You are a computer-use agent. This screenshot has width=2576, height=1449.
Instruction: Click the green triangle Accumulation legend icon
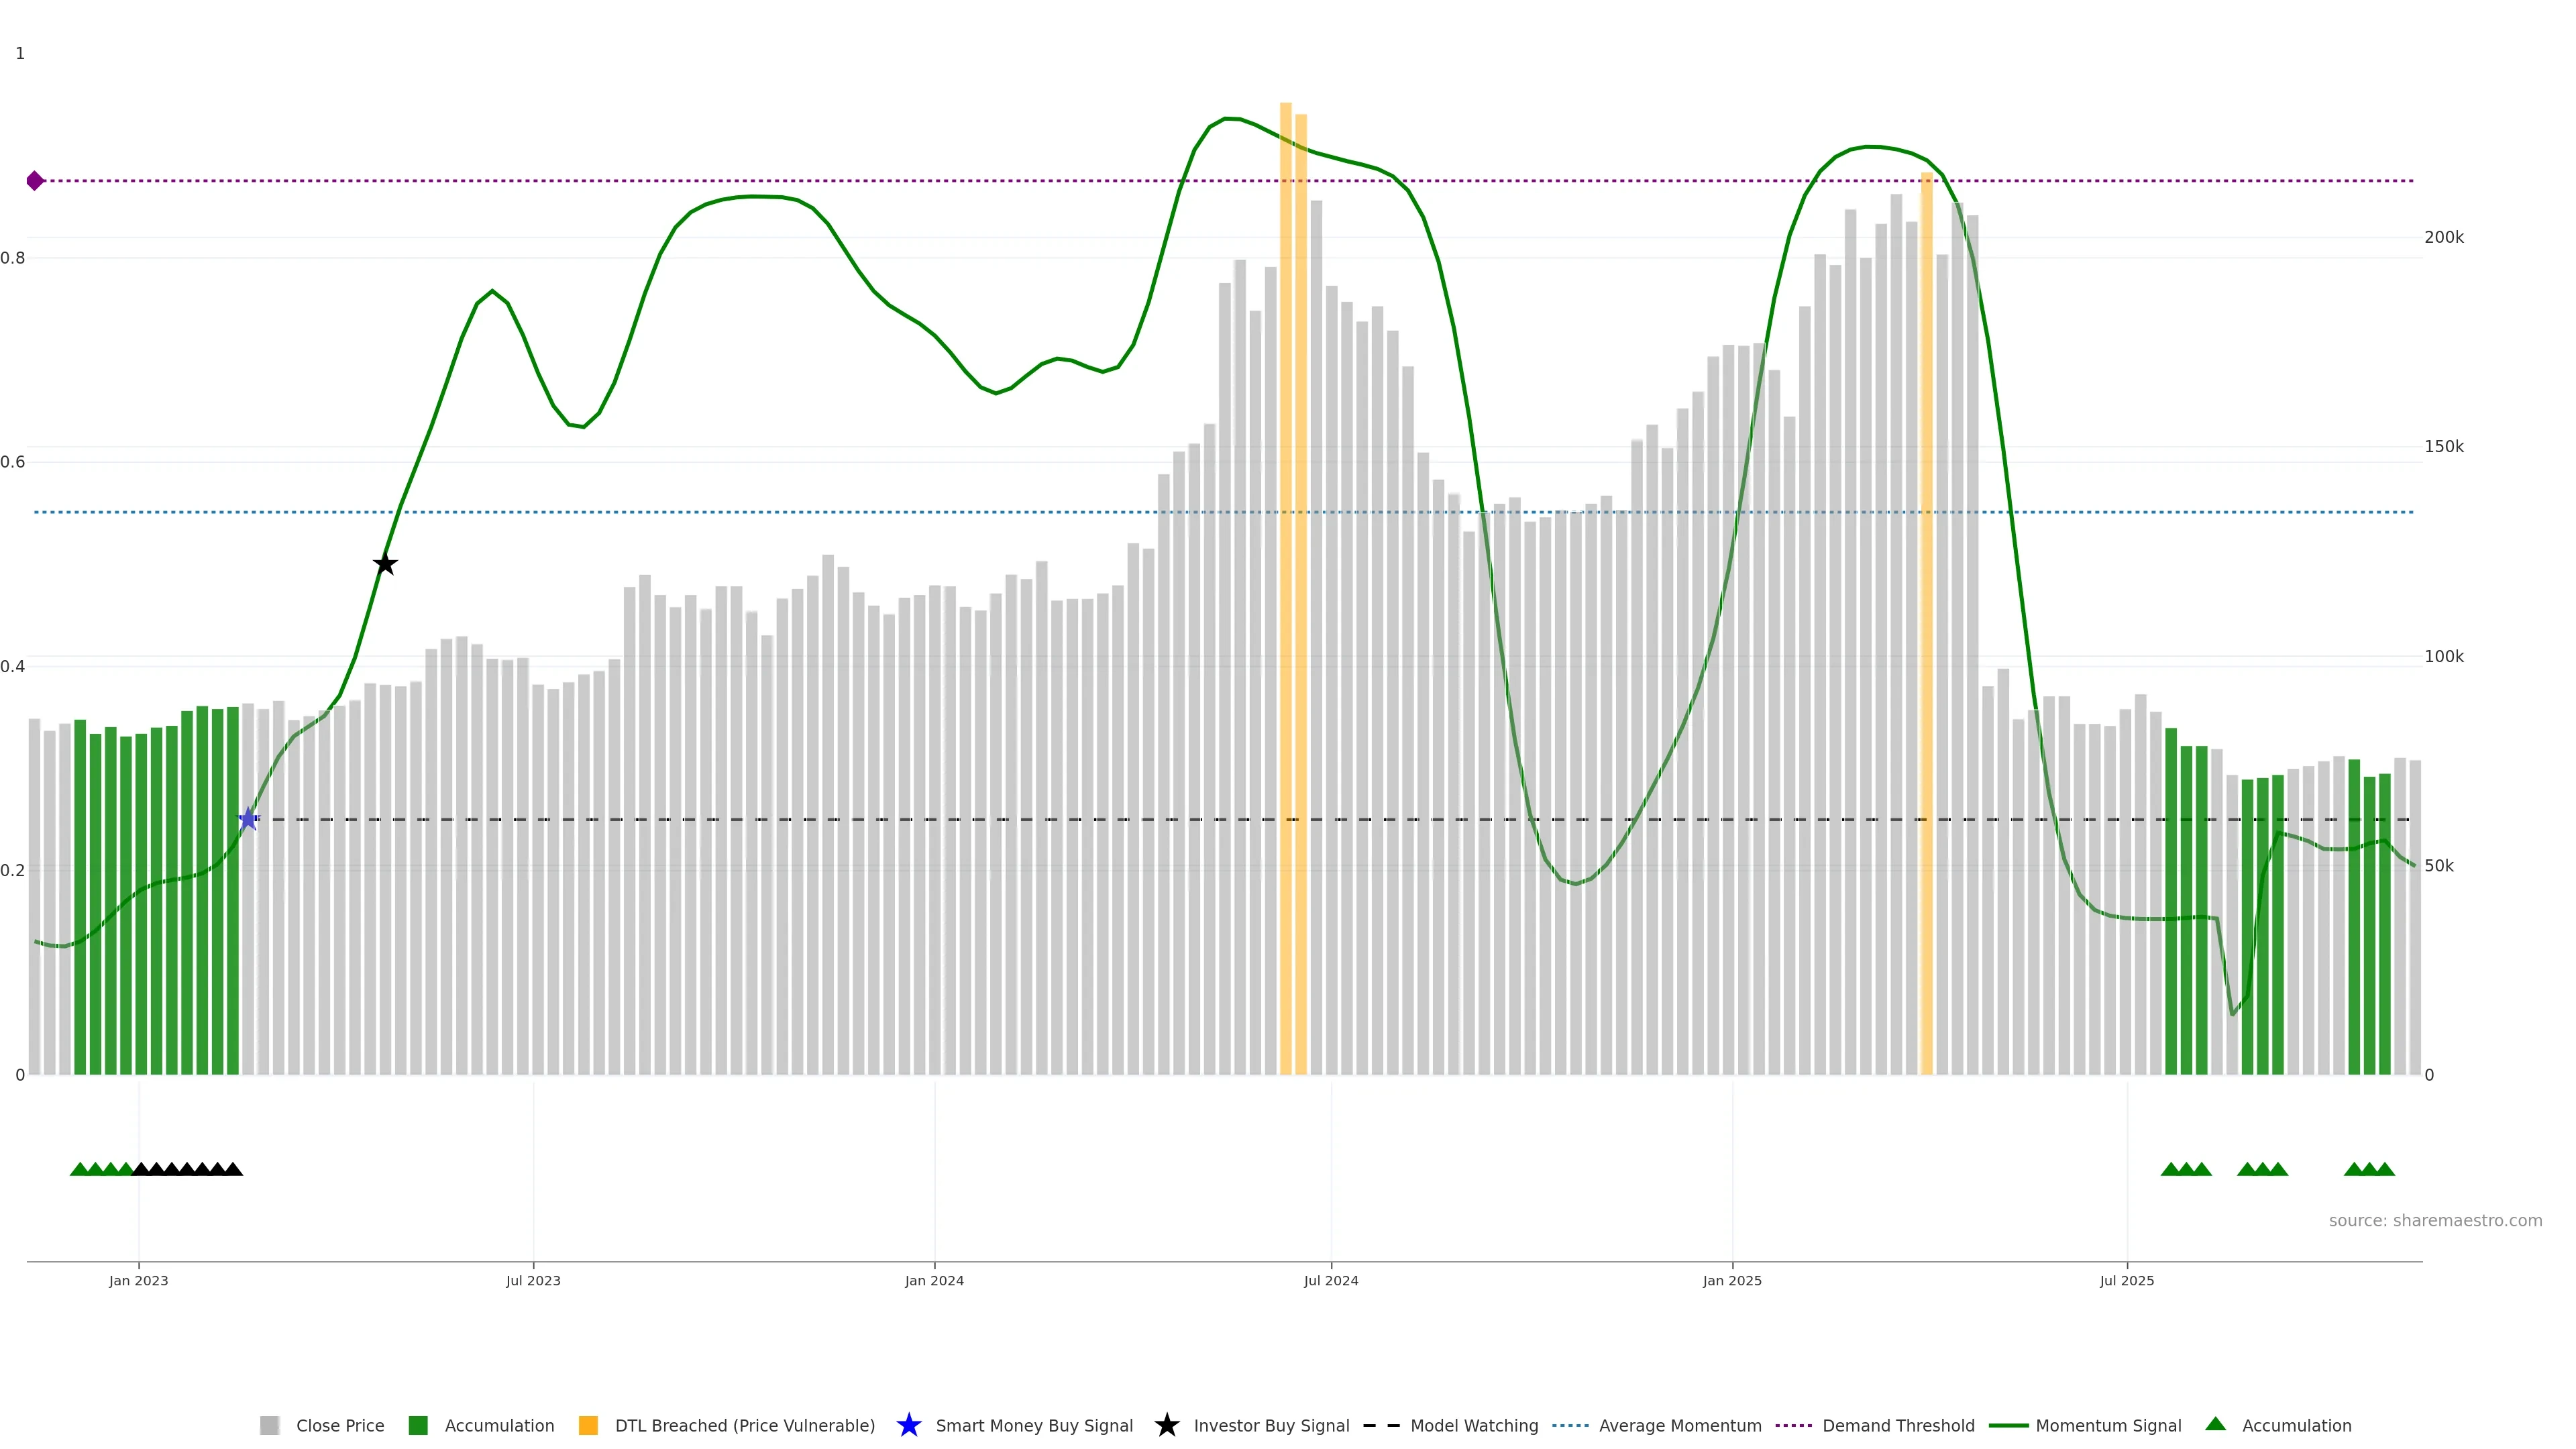click(2215, 1424)
